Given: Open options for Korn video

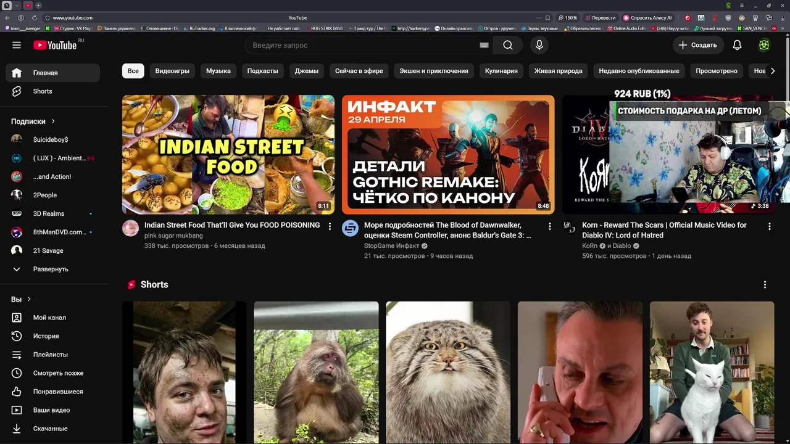Looking at the screenshot, I should coord(769,226).
